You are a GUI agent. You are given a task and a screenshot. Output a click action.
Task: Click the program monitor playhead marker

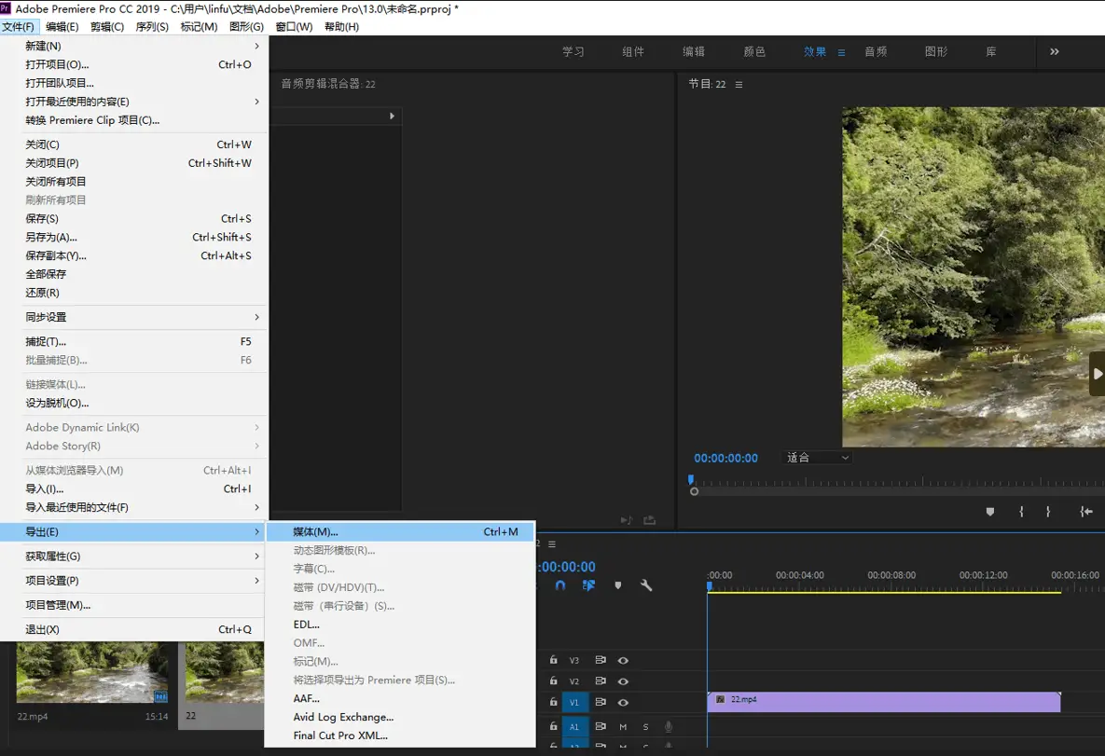click(x=691, y=480)
